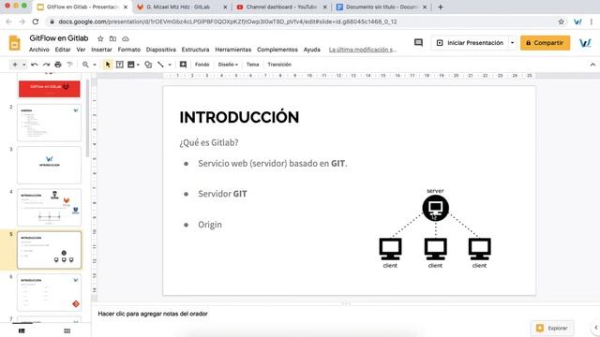Click the La última modificación link

pos(363,50)
